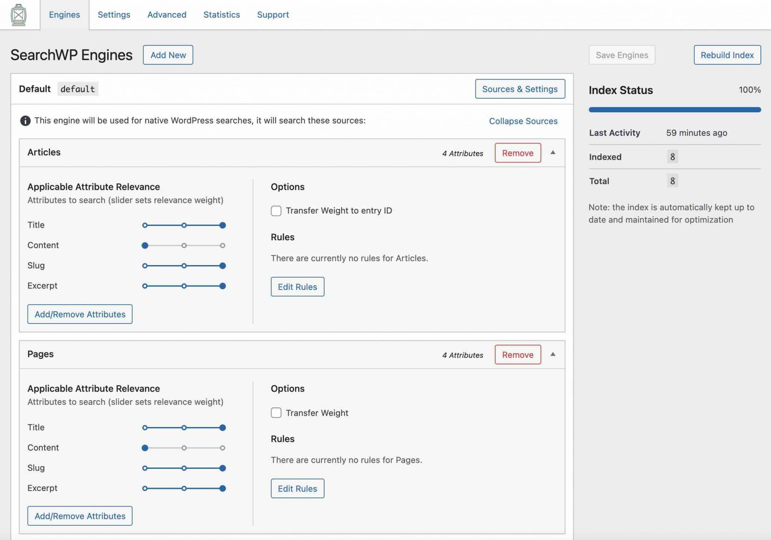Enable Transfer Weight checkbox for Pages
The width and height of the screenshot is (771, 540).
coord(276,413)
